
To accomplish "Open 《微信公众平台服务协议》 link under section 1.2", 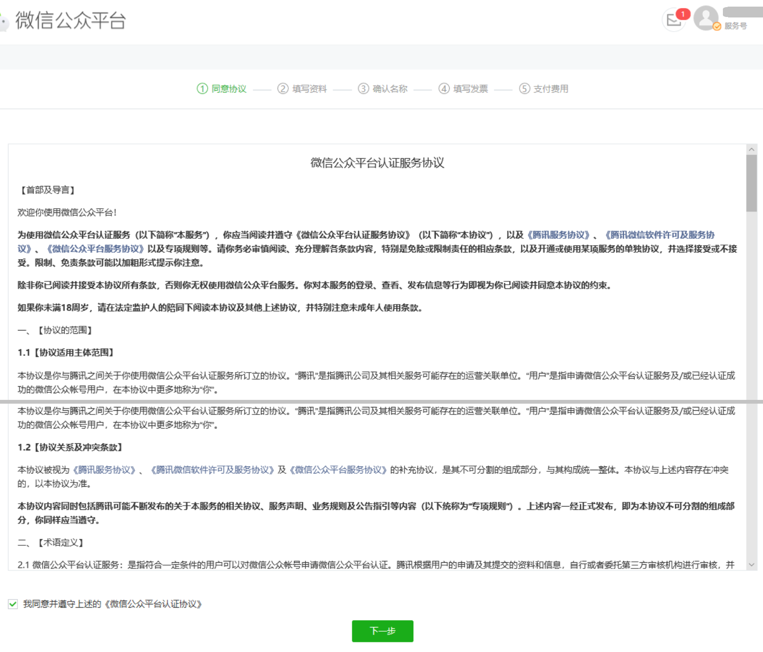I will tap(338, 470).
